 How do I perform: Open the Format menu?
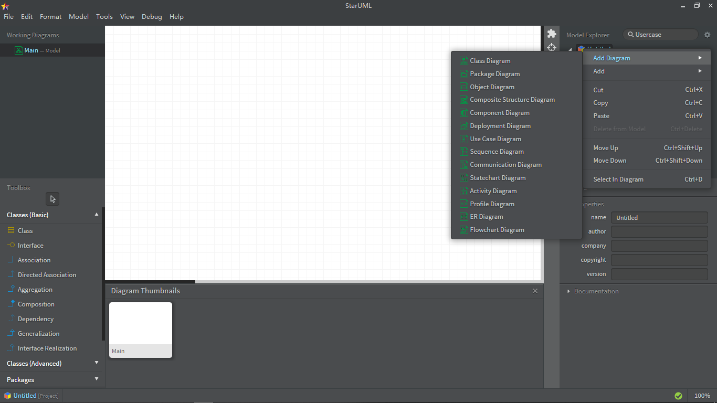[51, 17]
